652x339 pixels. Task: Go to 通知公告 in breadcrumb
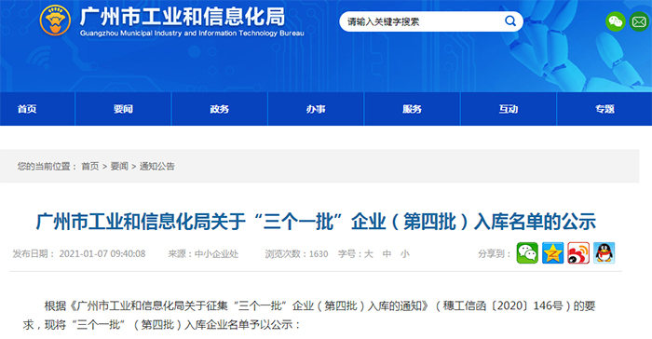pyautogui.click(x=156, y=167)
